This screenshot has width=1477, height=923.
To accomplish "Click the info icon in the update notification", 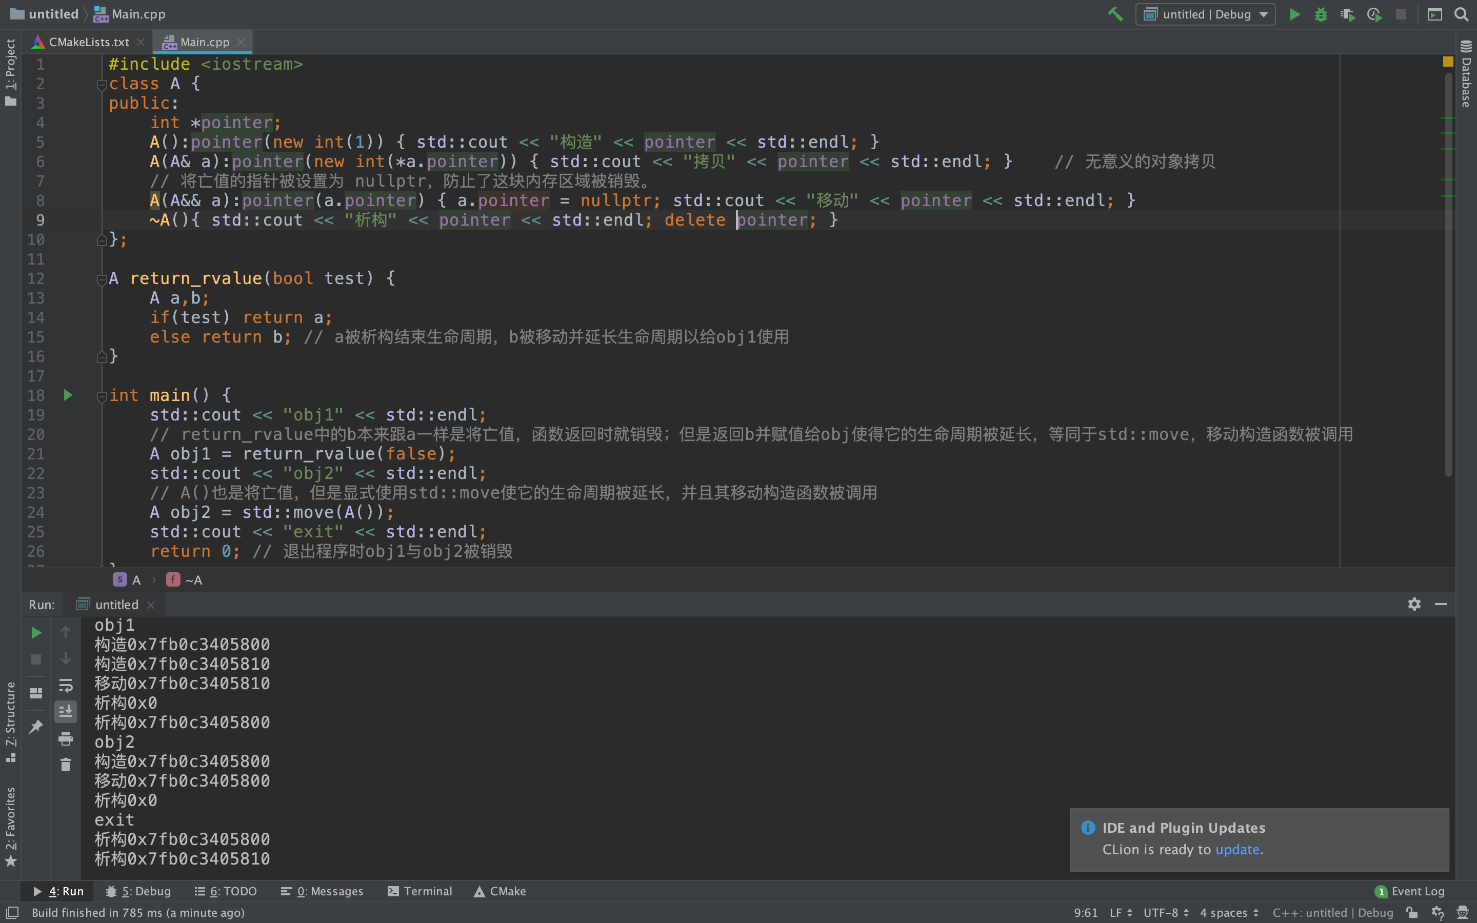I will click(x=1088, y=828).
